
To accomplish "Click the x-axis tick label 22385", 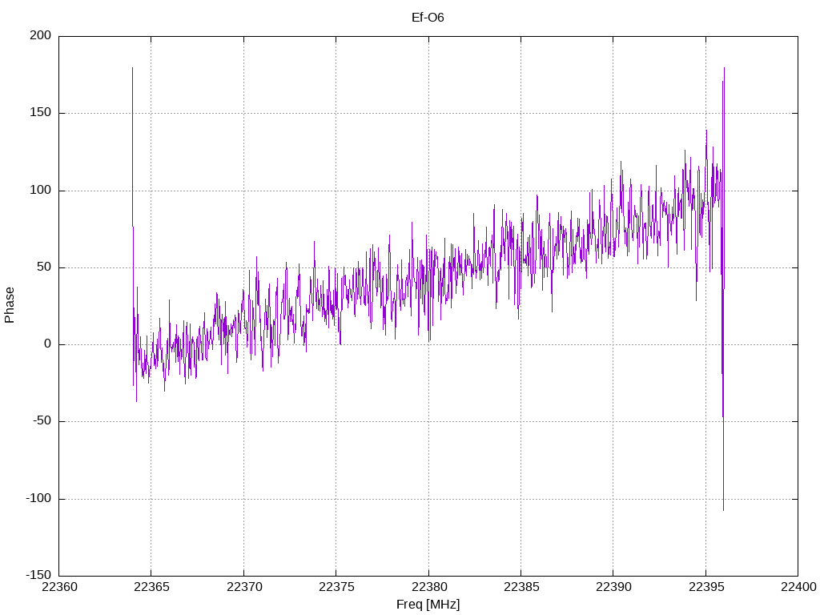I will [x=521, y=587].
